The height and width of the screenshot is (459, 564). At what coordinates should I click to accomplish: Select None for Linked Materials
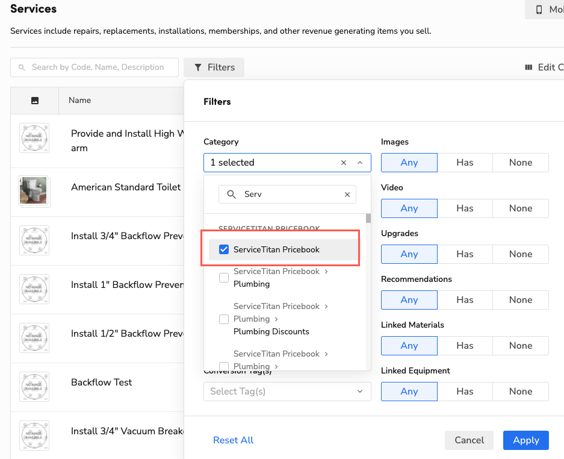coord(521,346)
